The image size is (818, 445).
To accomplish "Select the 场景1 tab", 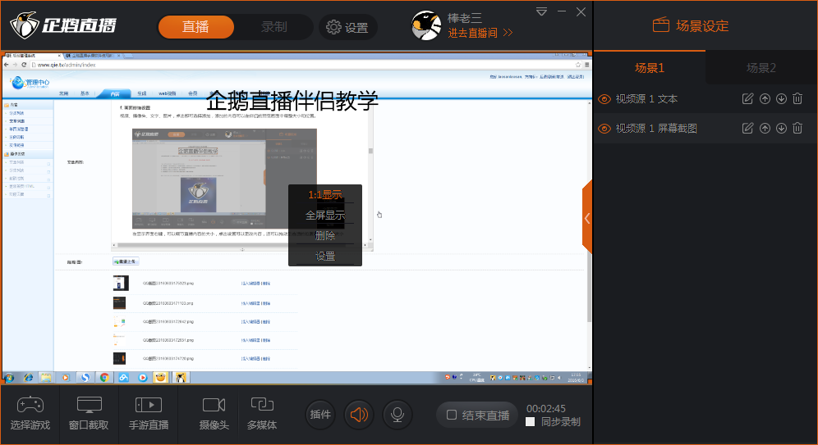I will click(650, 68).
